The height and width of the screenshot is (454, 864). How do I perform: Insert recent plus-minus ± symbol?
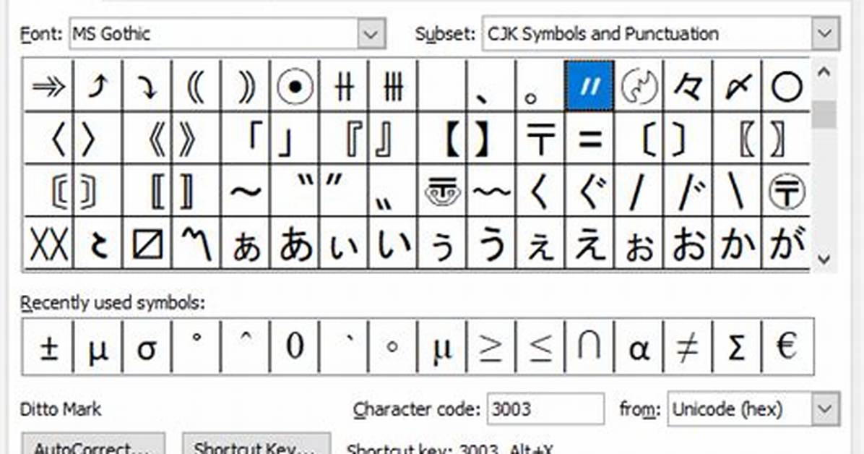coord(48,347)
